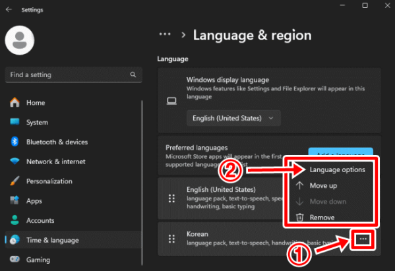Open Home in the sidebar
395x271 pixels.
click(x=36, y=103)
